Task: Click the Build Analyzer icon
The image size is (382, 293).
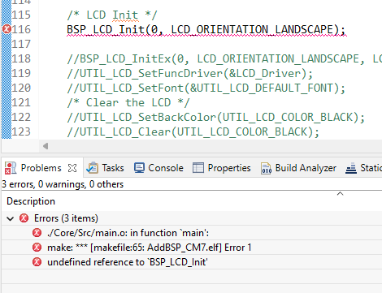Action: pyautogui.click(x=266, y=168)
